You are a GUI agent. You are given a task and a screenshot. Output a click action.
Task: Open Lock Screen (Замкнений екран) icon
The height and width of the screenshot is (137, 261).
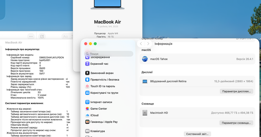click(87, 73)
